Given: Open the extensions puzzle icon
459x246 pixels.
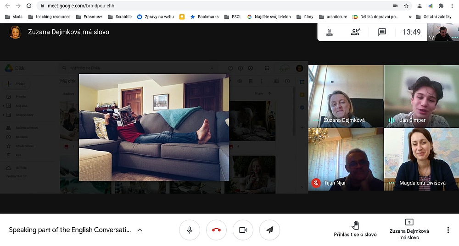Looking at the screenshot, I should pyautogui.click(x=441, y=5).
